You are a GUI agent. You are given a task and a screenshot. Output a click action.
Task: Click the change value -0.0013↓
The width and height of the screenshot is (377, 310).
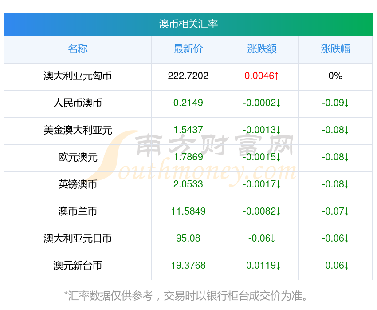[262, 130]
